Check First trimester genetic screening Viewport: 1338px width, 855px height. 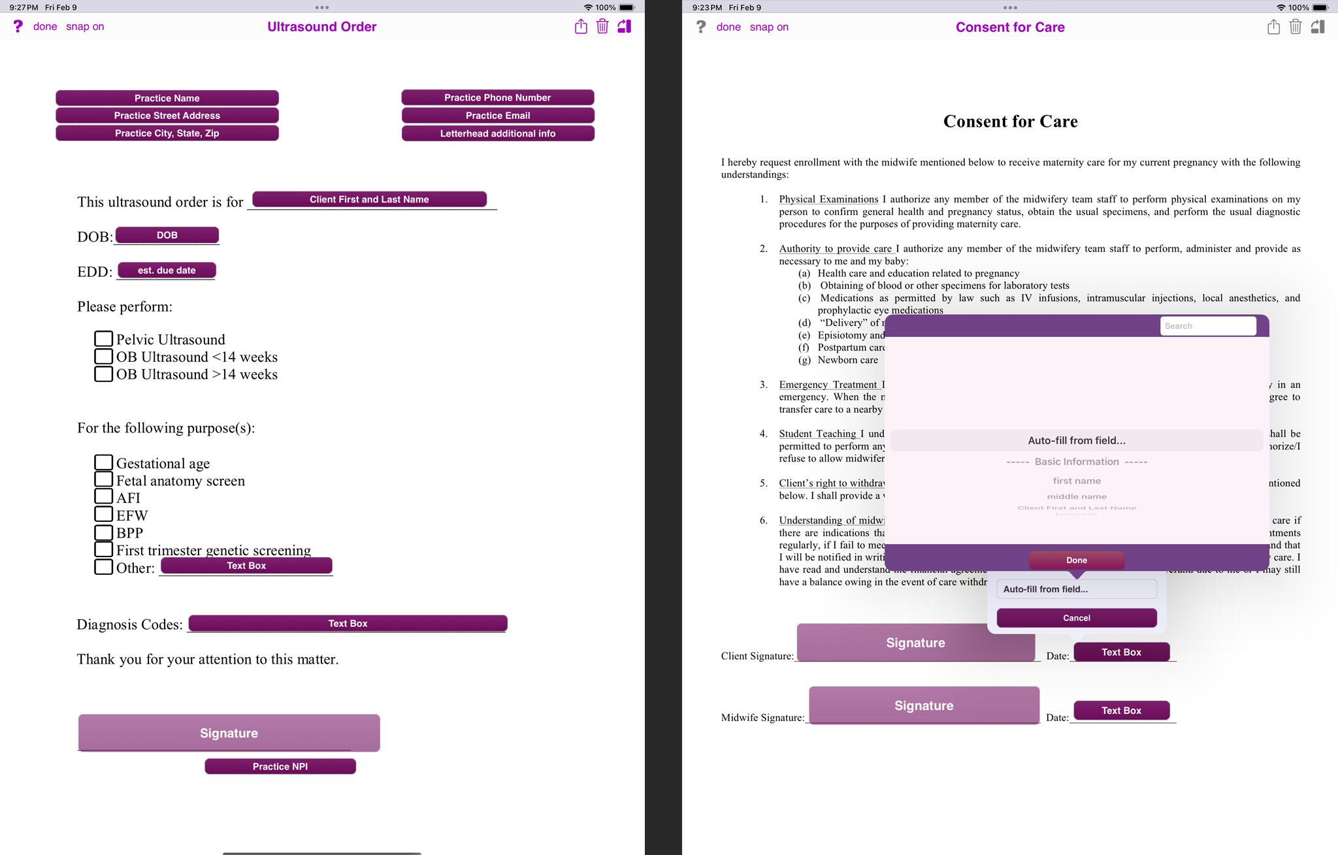coord(103,549)
